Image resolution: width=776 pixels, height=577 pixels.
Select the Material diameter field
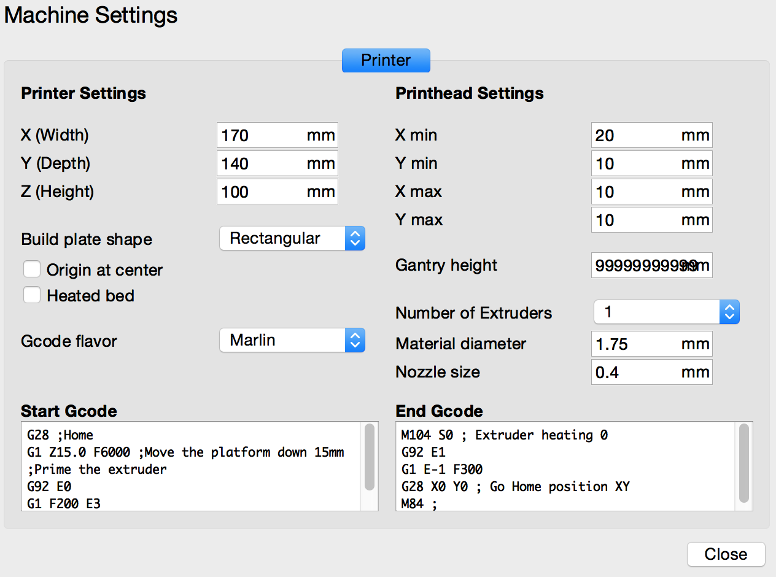pos(638,344)
